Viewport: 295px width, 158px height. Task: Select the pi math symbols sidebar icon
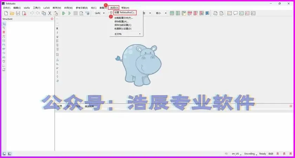[x=4, y=36]
